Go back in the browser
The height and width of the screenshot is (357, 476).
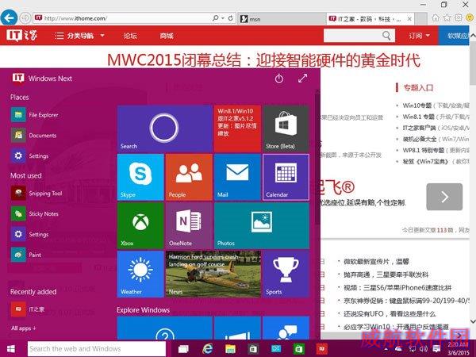9,18
